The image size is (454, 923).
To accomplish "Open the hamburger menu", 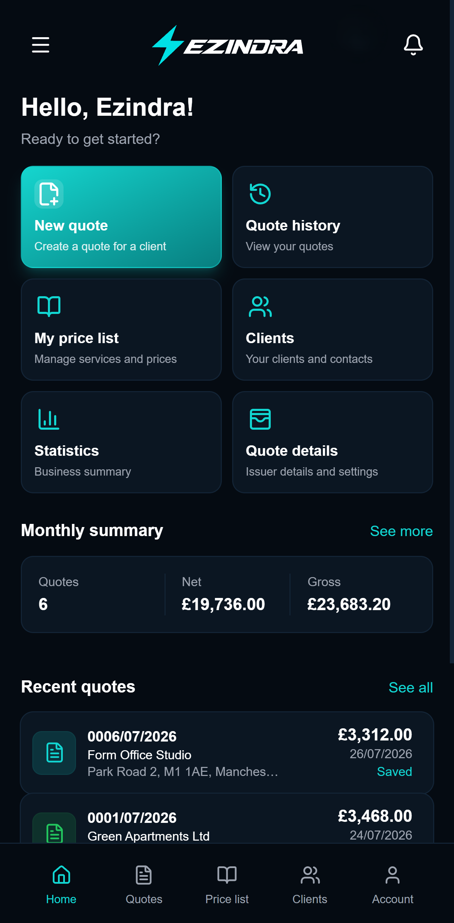I will tap(40, 45).
